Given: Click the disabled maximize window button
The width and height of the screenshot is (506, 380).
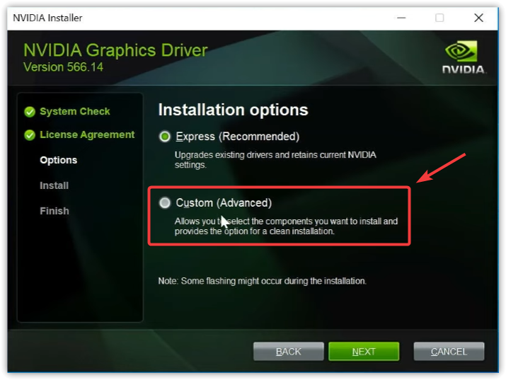Looking at the screenshot, I should (x=439, y=18).
